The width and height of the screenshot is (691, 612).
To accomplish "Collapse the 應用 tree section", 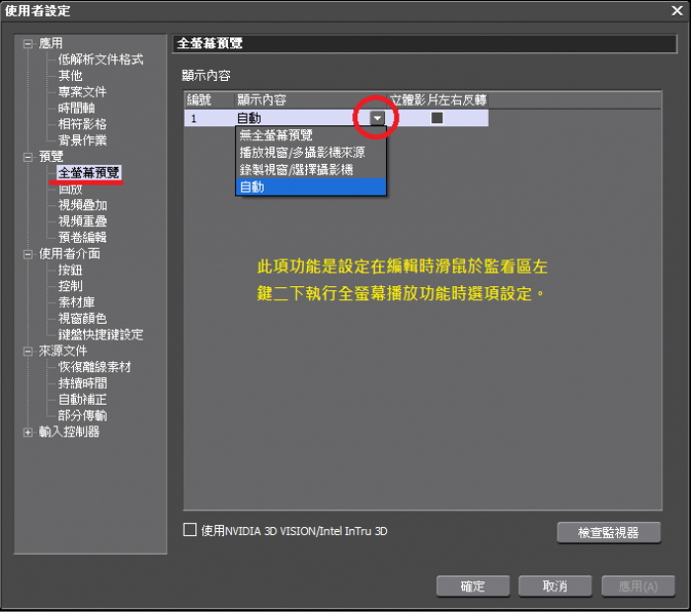I will 29,44.
